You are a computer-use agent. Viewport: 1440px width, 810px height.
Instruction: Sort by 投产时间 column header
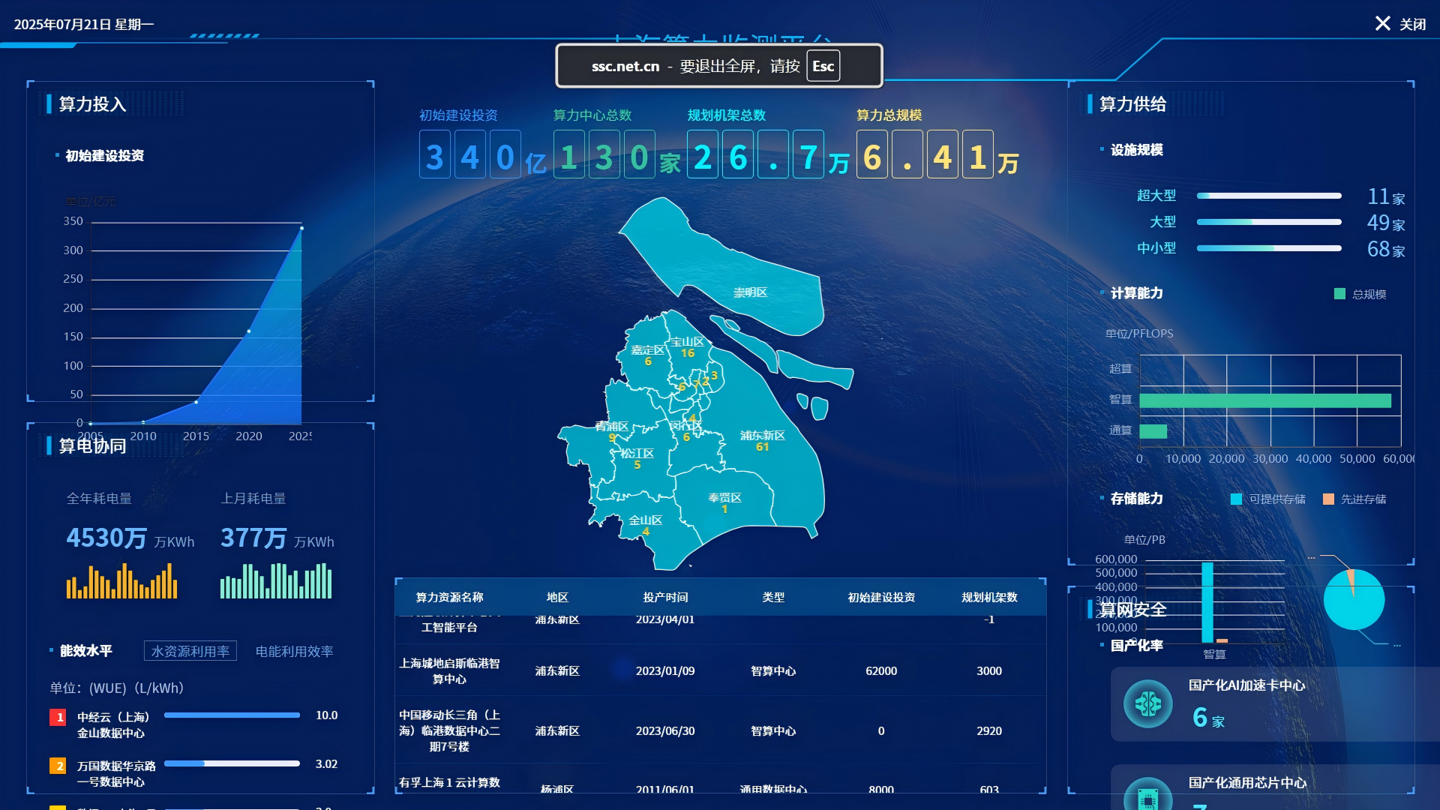coord(665,597)
